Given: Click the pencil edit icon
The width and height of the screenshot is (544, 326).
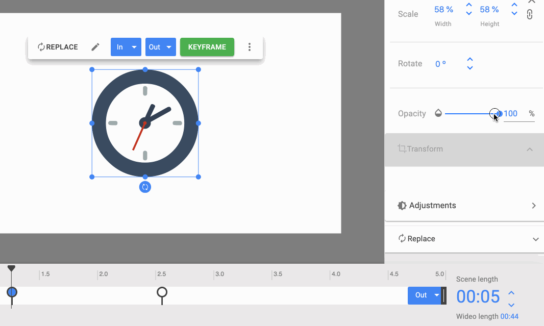Looking at the screenshot, I should 95,47.
